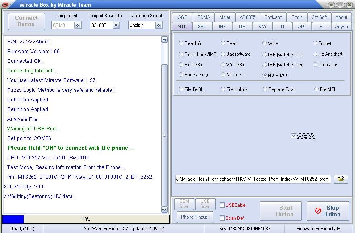Click the Stop Button

coord(328,211)
